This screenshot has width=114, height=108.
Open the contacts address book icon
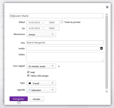[101, 48]
